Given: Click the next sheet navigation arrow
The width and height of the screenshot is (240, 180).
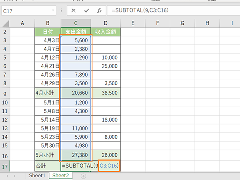Looking at the screenshot, I should click(15, 176).
